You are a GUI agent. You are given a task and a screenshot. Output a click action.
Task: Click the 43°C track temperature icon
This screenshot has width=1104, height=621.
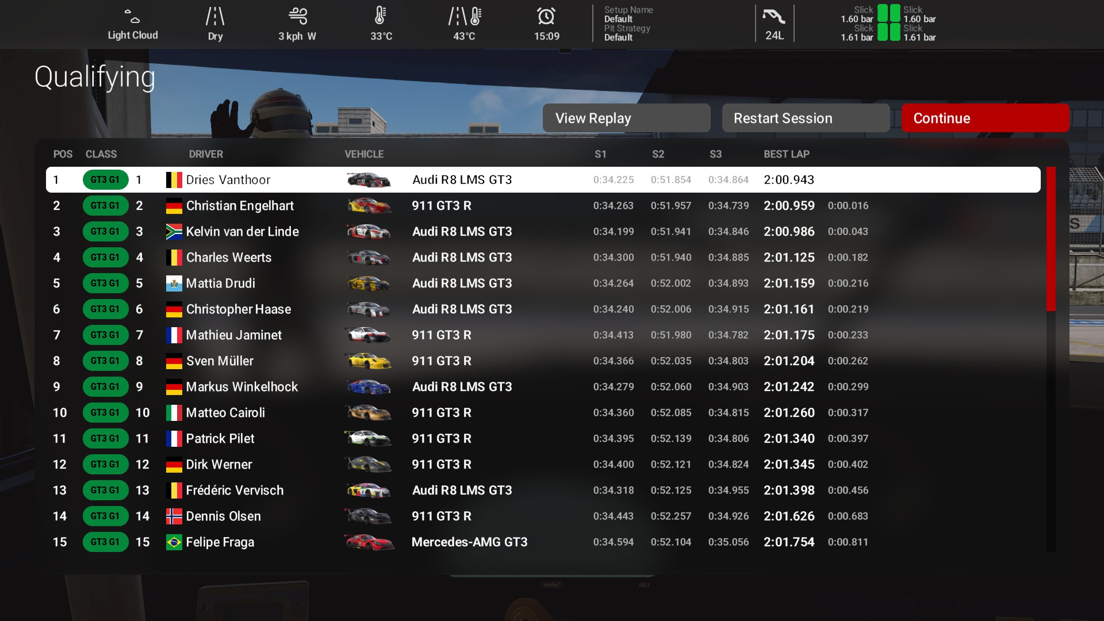465,16
